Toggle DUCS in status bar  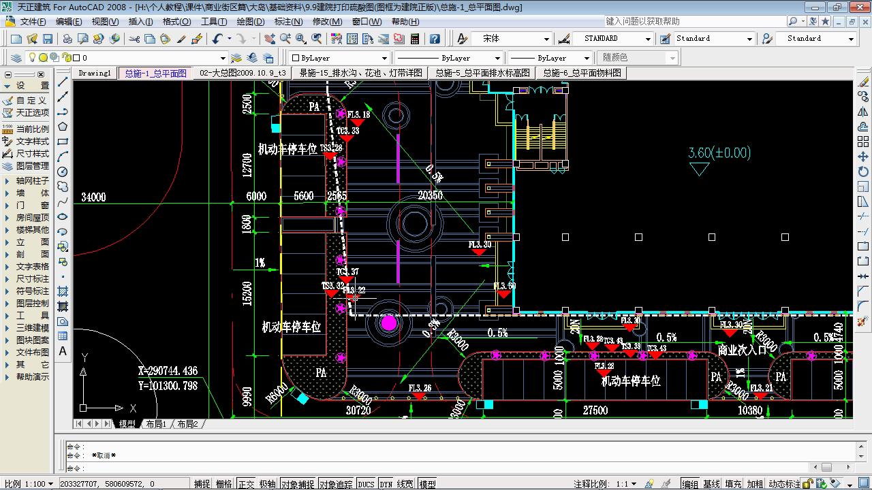pos(366,484)
